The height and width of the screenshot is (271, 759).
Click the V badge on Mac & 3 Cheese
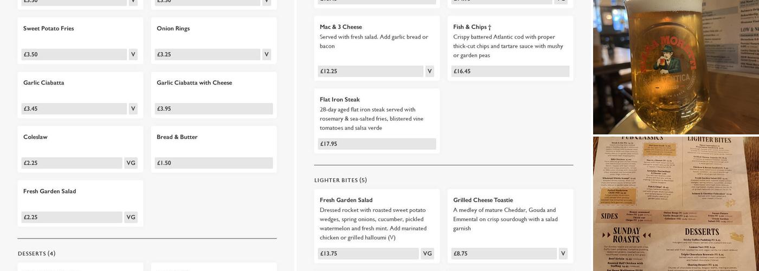(429, 72)
